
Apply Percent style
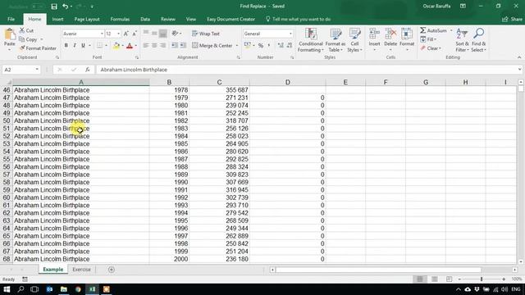coord(261,46)
